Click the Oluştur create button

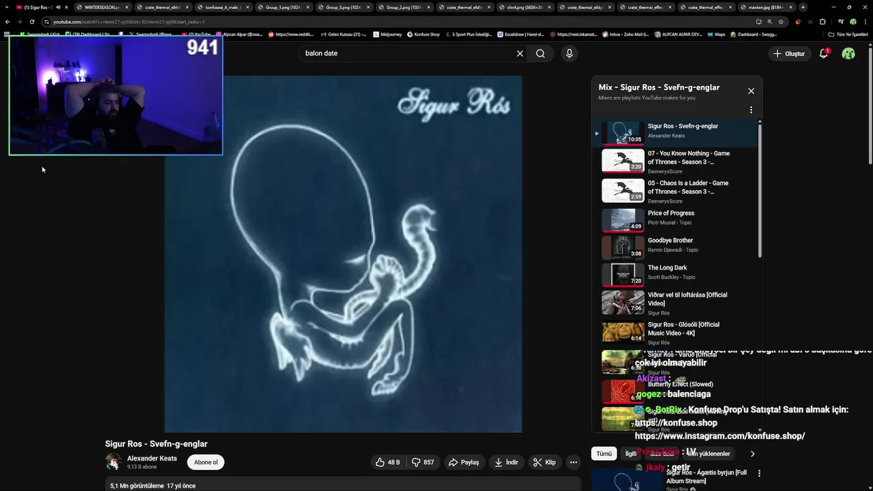[789, 53]
